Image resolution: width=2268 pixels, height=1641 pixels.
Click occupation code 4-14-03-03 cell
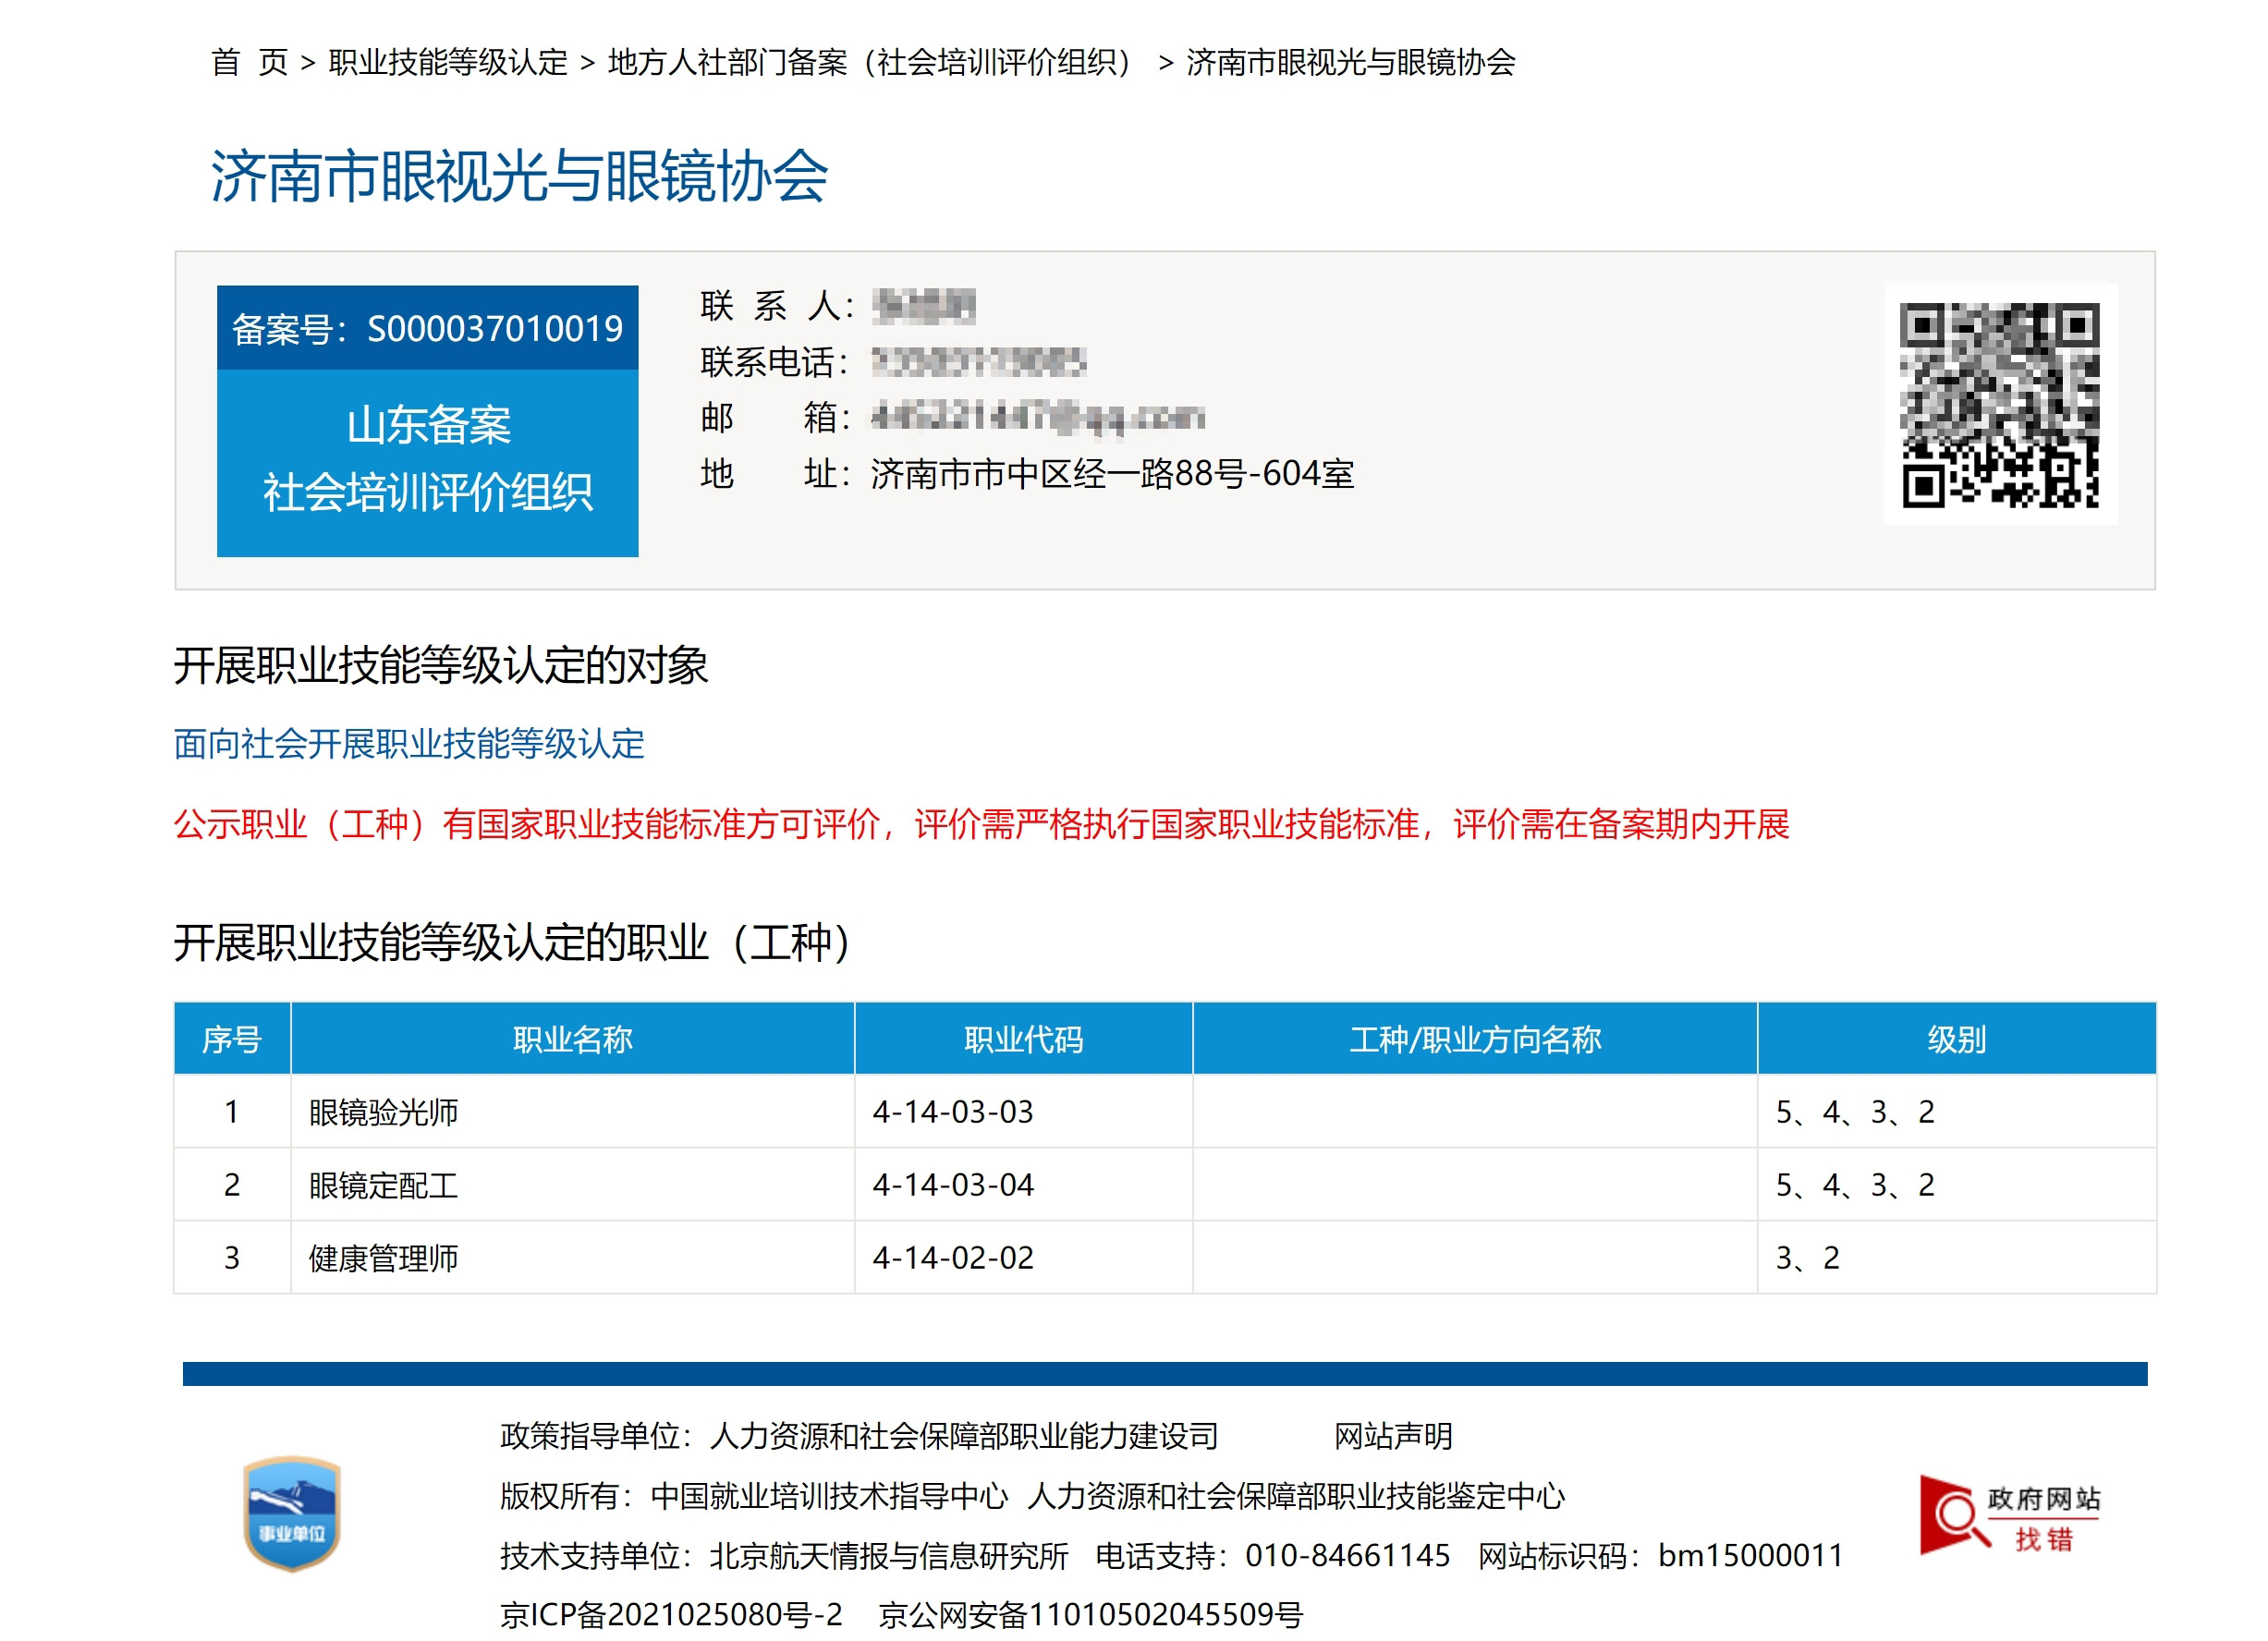pos(952,1112)
